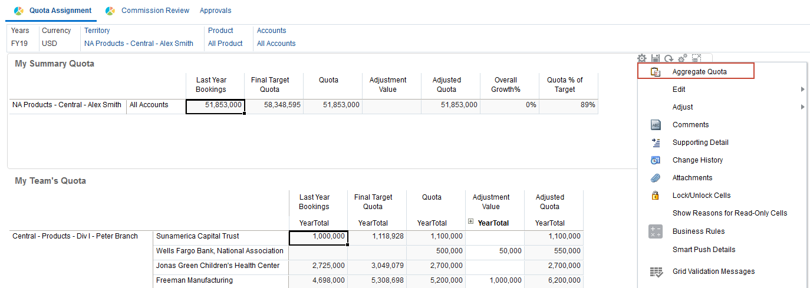Click the gear actions icon above the menu

tap(642, 58)
